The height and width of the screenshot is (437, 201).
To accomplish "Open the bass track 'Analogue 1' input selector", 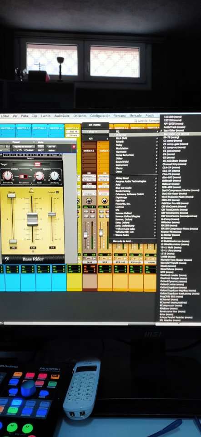I will (x=89, y=176).
